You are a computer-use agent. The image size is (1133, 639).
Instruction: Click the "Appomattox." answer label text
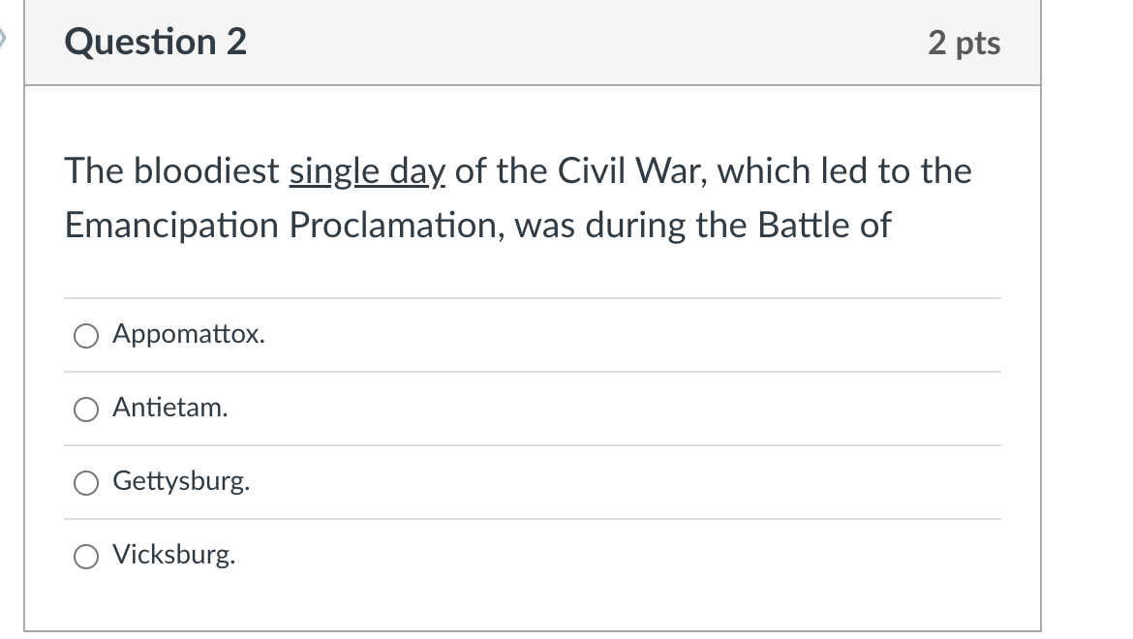(189, 334)
